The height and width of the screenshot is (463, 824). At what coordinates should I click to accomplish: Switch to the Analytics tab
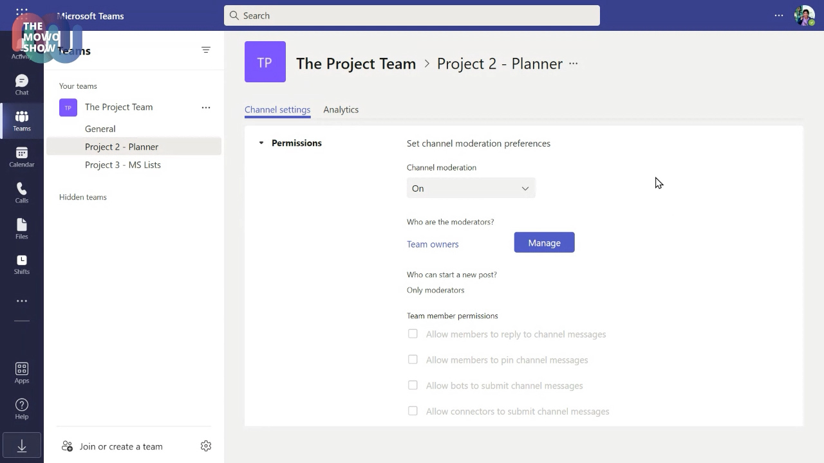pyautogui.click(x=341, y=109)
